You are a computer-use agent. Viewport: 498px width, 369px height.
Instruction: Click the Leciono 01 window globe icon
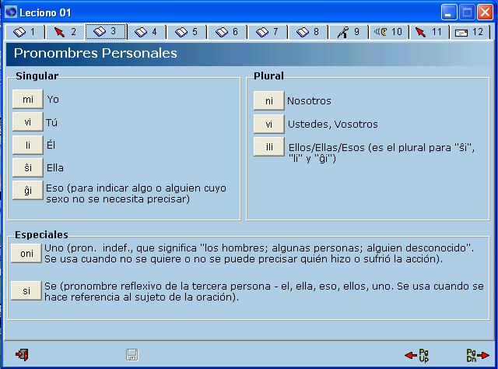[11, 12]
